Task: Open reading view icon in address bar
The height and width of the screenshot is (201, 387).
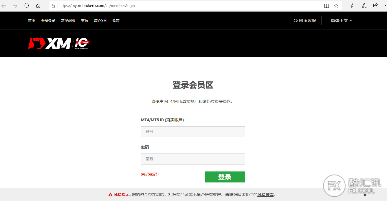Action: pos(327,6)
